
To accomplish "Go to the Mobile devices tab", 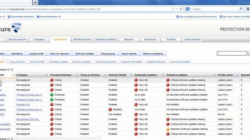I will (x=82, y=40).
